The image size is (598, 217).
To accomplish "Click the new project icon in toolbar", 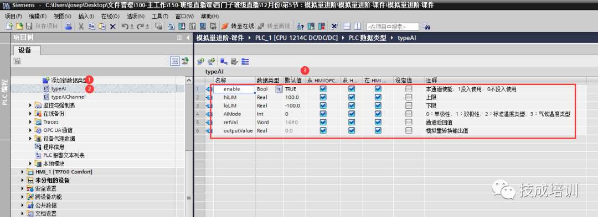I will [x=9, y=26].
